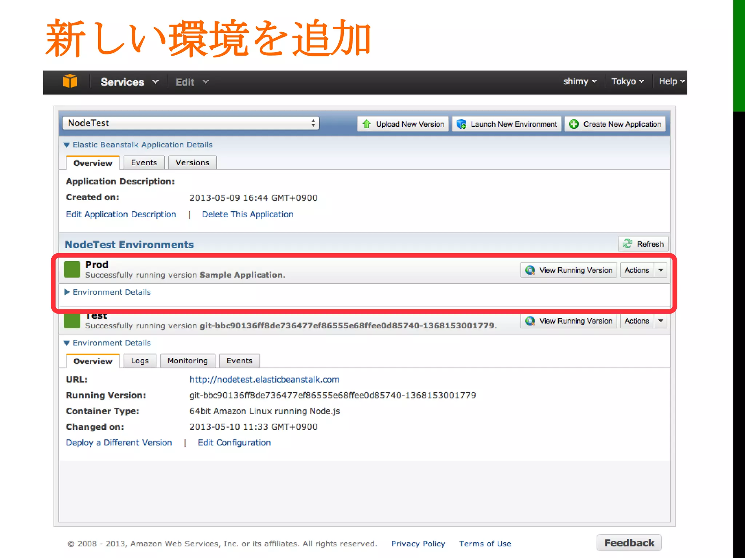The image size is (745, 558).
Task: Click the Launch New Environment icon
Action: coord(461,124)
